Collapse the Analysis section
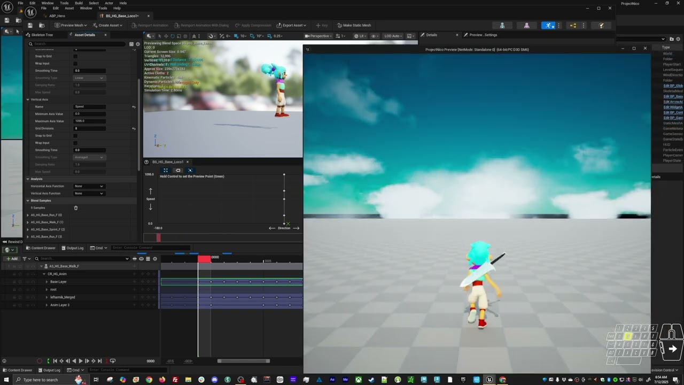Screen dimensions: 684x385 [x=28, y=179]
